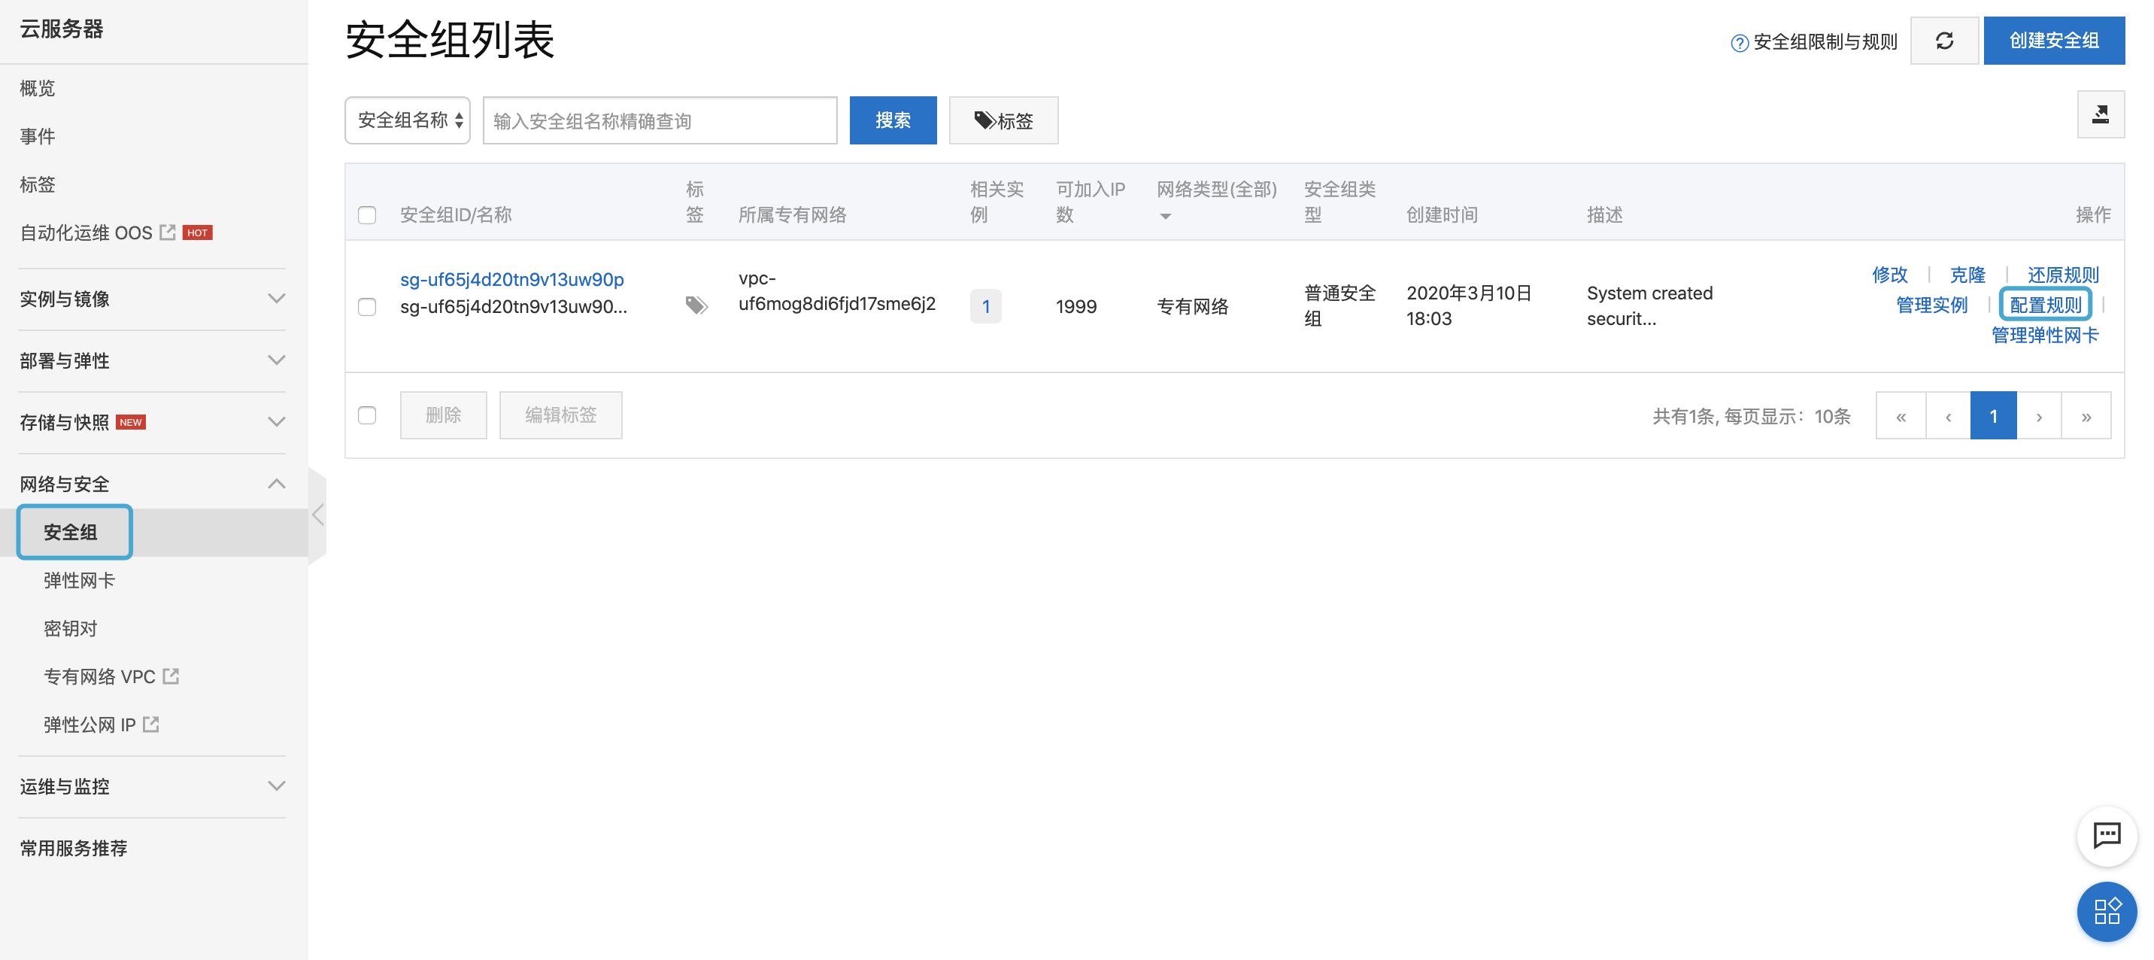Click external link icon beside 弹性公网 IP

(151, 725)
